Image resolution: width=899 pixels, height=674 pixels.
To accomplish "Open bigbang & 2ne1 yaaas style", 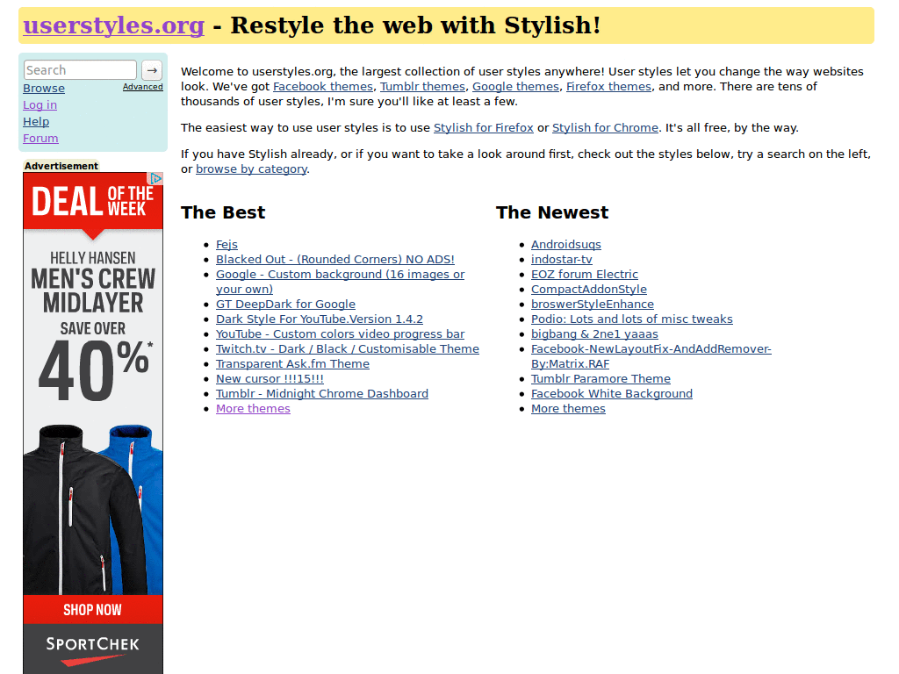I will pyautogui.click(x=594, y=334).
